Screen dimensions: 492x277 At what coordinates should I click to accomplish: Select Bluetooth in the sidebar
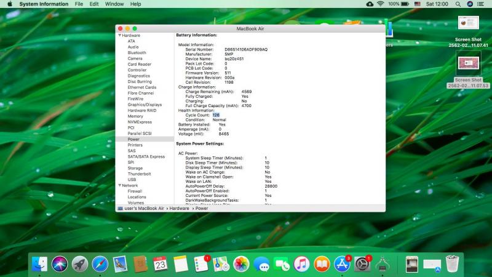click(137, 53)
